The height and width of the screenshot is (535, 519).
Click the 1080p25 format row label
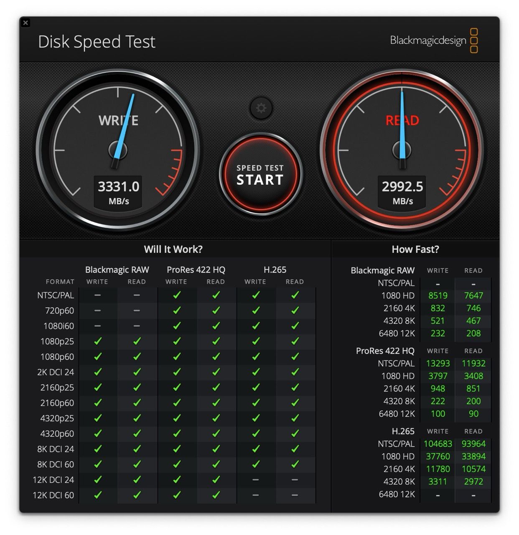[x=57, y=341]
